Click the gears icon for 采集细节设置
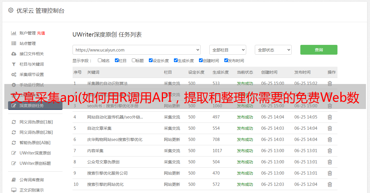This screenshot has height=193, width=370. 14,74
